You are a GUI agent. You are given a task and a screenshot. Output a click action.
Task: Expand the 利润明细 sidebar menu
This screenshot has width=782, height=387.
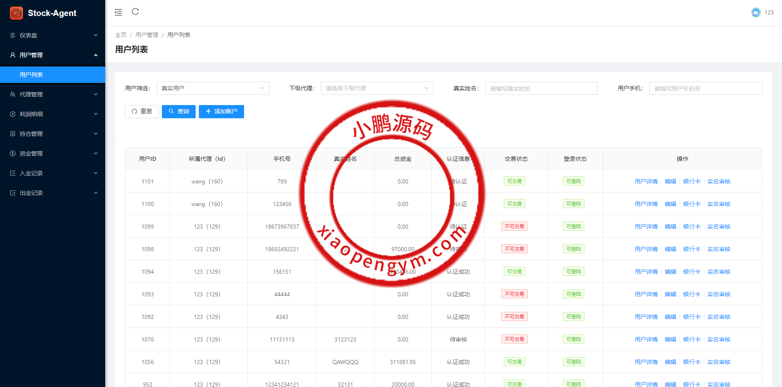53,114
